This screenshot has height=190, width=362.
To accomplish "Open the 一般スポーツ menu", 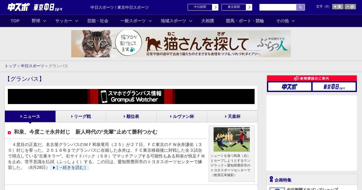I will click(x=133, y=21).
